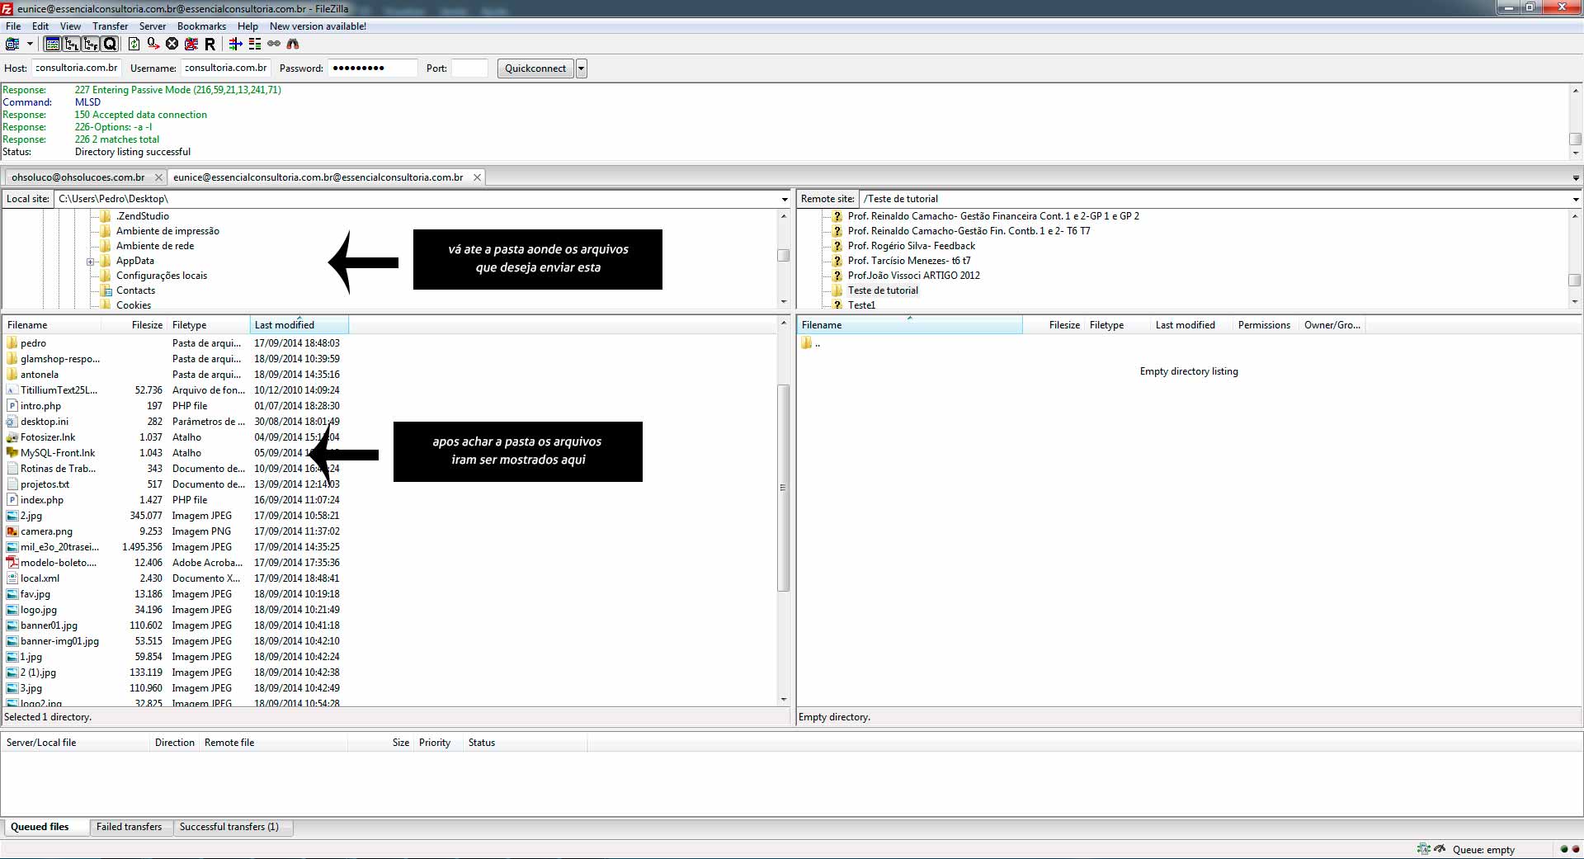
Task: Process the transfer queue
Action: (153, 44)
